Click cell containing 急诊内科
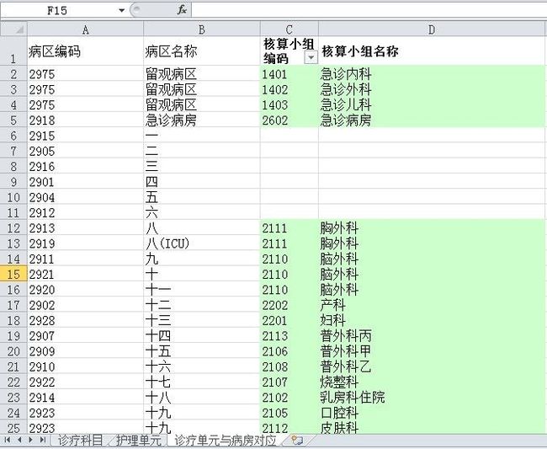The height and width of the screenshot is (449, 547). click(x=432, y=74)
